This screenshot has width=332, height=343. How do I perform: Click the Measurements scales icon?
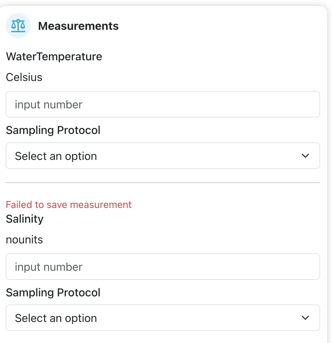pyautogui.click(x=18, y=26)
